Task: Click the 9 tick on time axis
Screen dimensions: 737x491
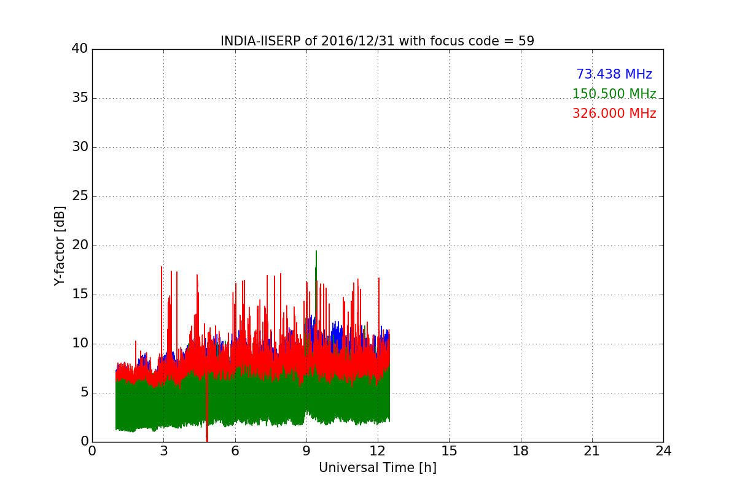Action: [x=306, y=451]
